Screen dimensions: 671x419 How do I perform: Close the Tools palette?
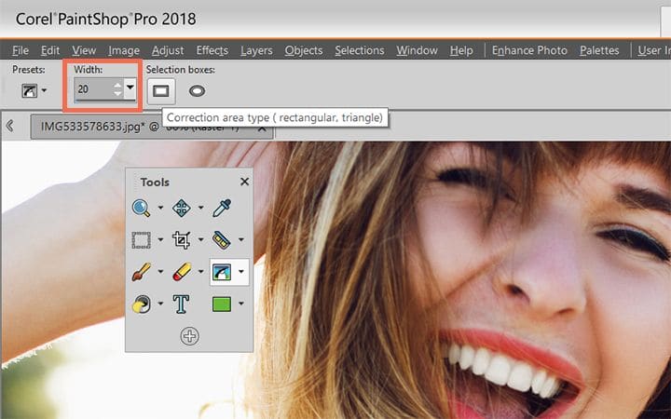pyautogui.click(x=244, y=182)
